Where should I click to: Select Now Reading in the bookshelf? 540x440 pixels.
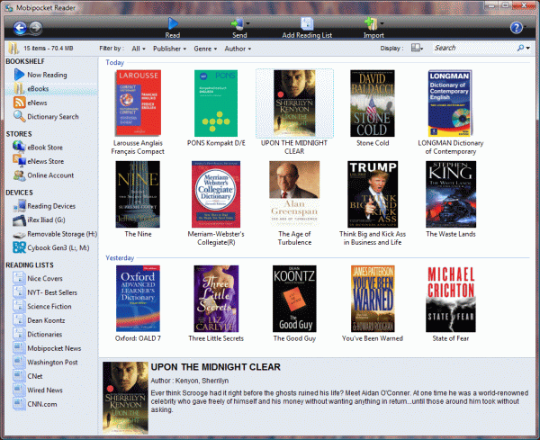[x=47, y=76]
